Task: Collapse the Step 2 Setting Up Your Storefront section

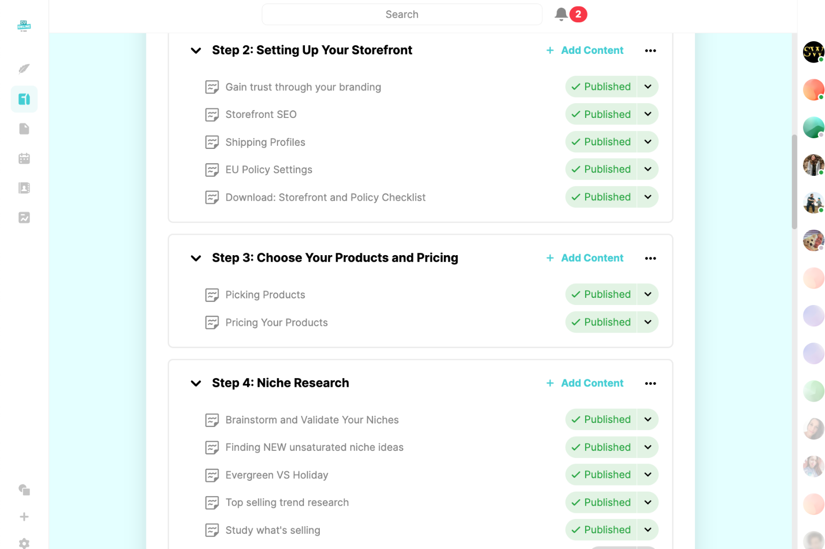Action: tap(196, 50)
